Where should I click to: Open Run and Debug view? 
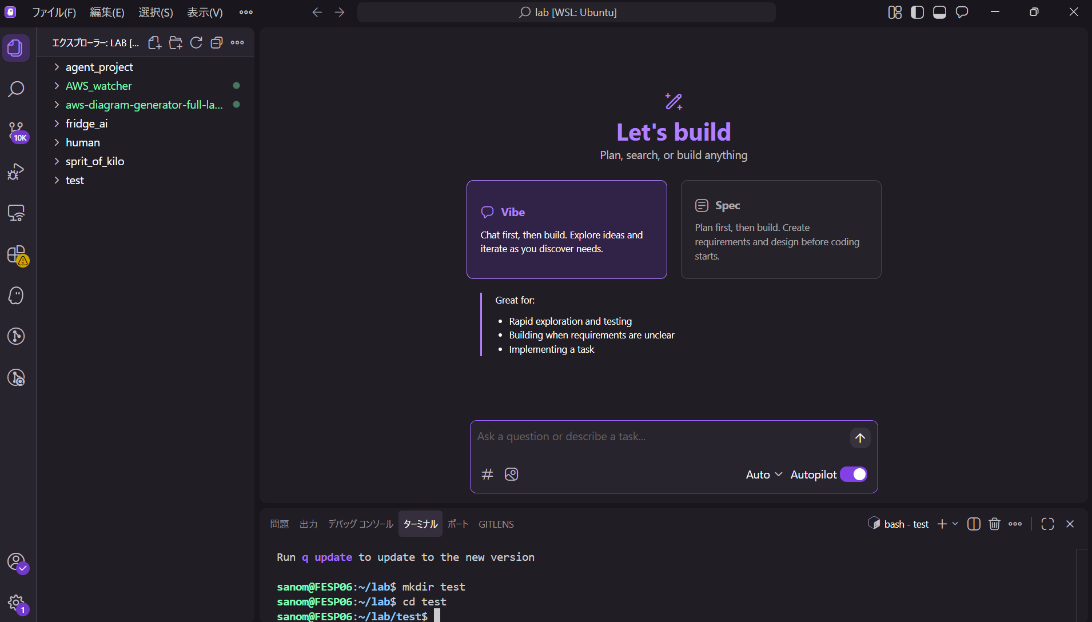16,172
